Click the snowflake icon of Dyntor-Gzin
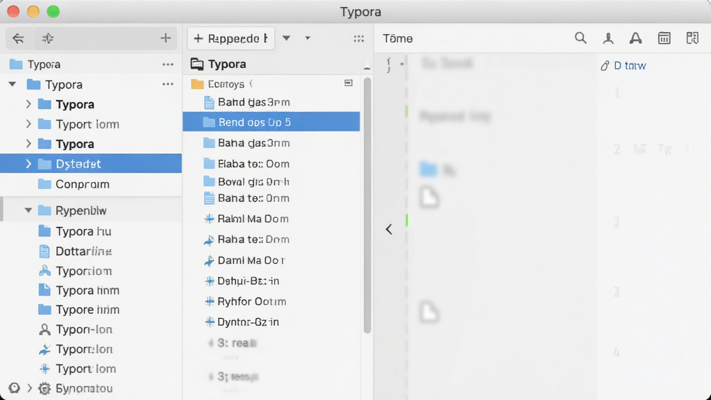 click(209, 322)
